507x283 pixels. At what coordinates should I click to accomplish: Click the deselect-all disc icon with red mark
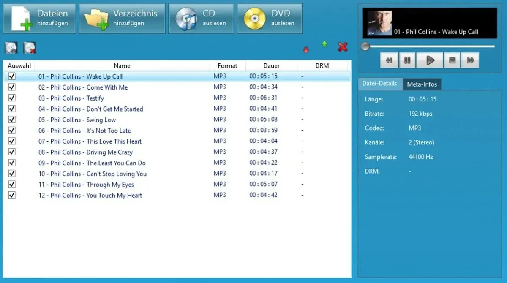30,48
